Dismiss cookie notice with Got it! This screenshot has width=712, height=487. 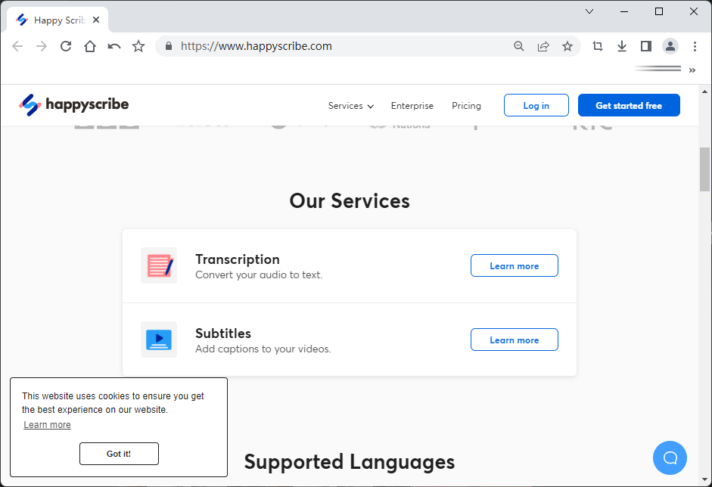click(119, 454)
